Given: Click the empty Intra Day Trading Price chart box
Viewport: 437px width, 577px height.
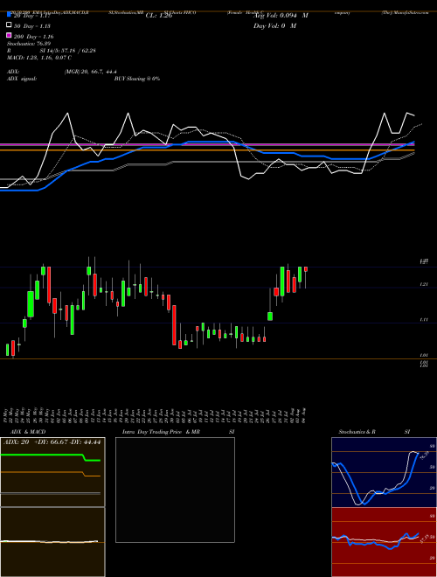Looking at the screenshot, I should (x=175, y=490).
